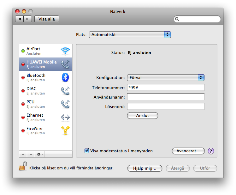Open Avancerat settings

pyautogui.click(x=188, y=151)
